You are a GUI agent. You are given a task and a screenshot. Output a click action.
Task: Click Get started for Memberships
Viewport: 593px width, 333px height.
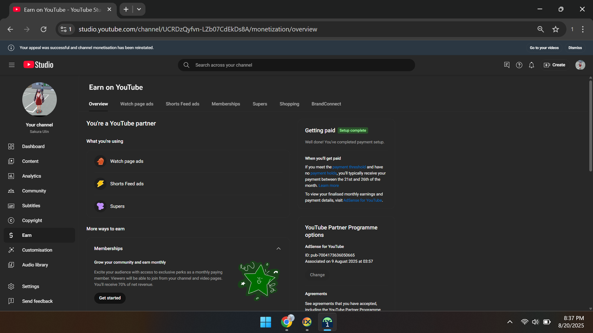click(110, 298)
